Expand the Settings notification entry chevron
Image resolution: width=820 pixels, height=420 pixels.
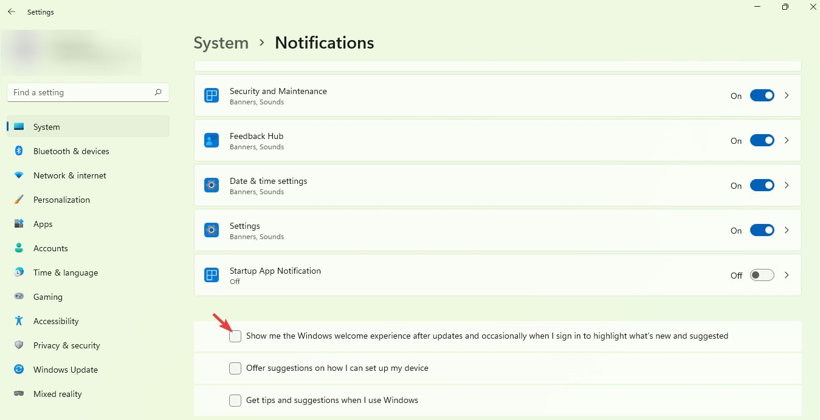pos(787,230)
